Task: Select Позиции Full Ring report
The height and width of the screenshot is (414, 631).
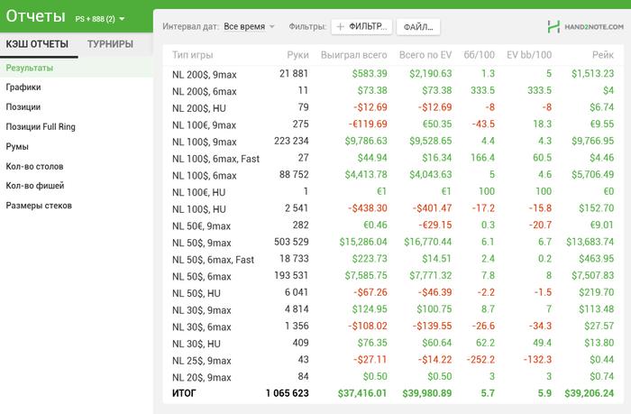Action: [40, 127]
